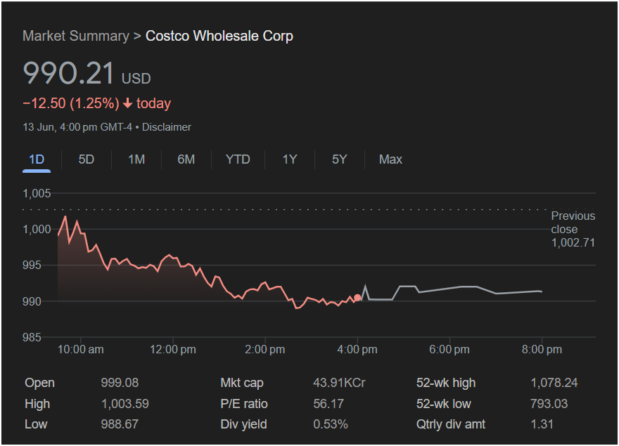The height and width of the screenshot is (446, 619).
Task: Click the 12:00 pm time axis label
Action: 174,349
